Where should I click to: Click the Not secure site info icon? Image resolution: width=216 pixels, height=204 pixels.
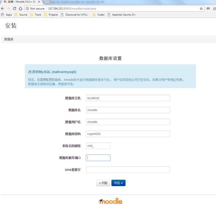(x=27, y=9)
